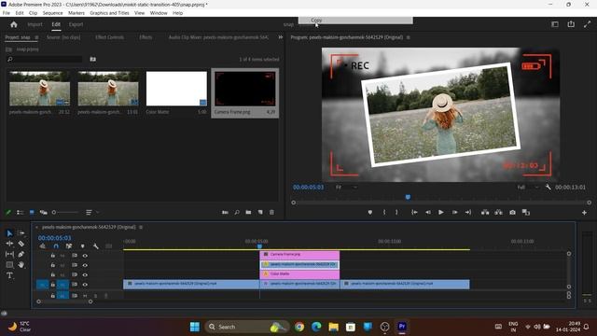Open the Comparison View button

[526, 213]
